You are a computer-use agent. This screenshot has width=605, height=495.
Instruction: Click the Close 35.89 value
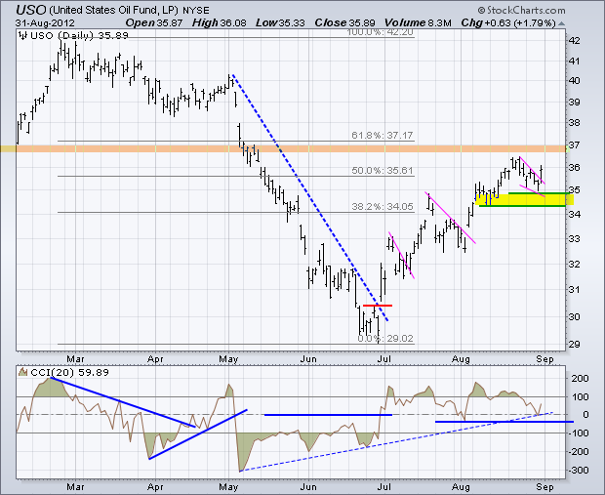coord(344,22)
